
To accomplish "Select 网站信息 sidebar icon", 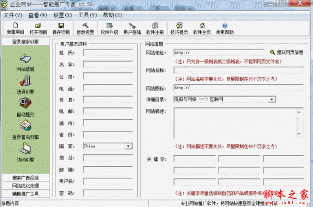I will tap(26, 58).
